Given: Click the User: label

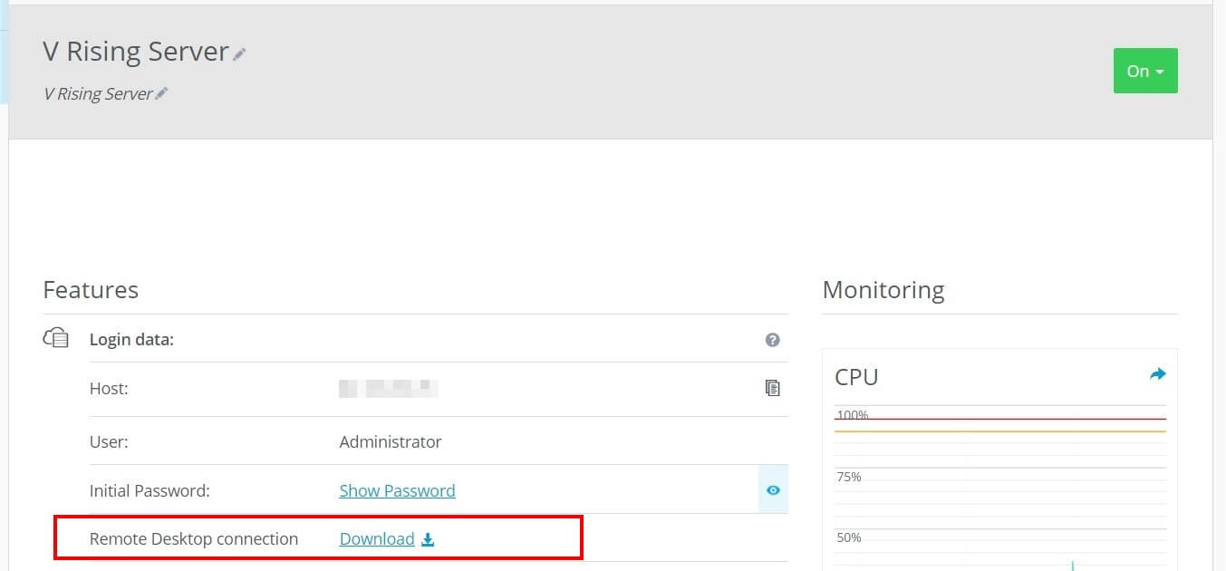Looking at the screenshot, I should coord(109,442).
